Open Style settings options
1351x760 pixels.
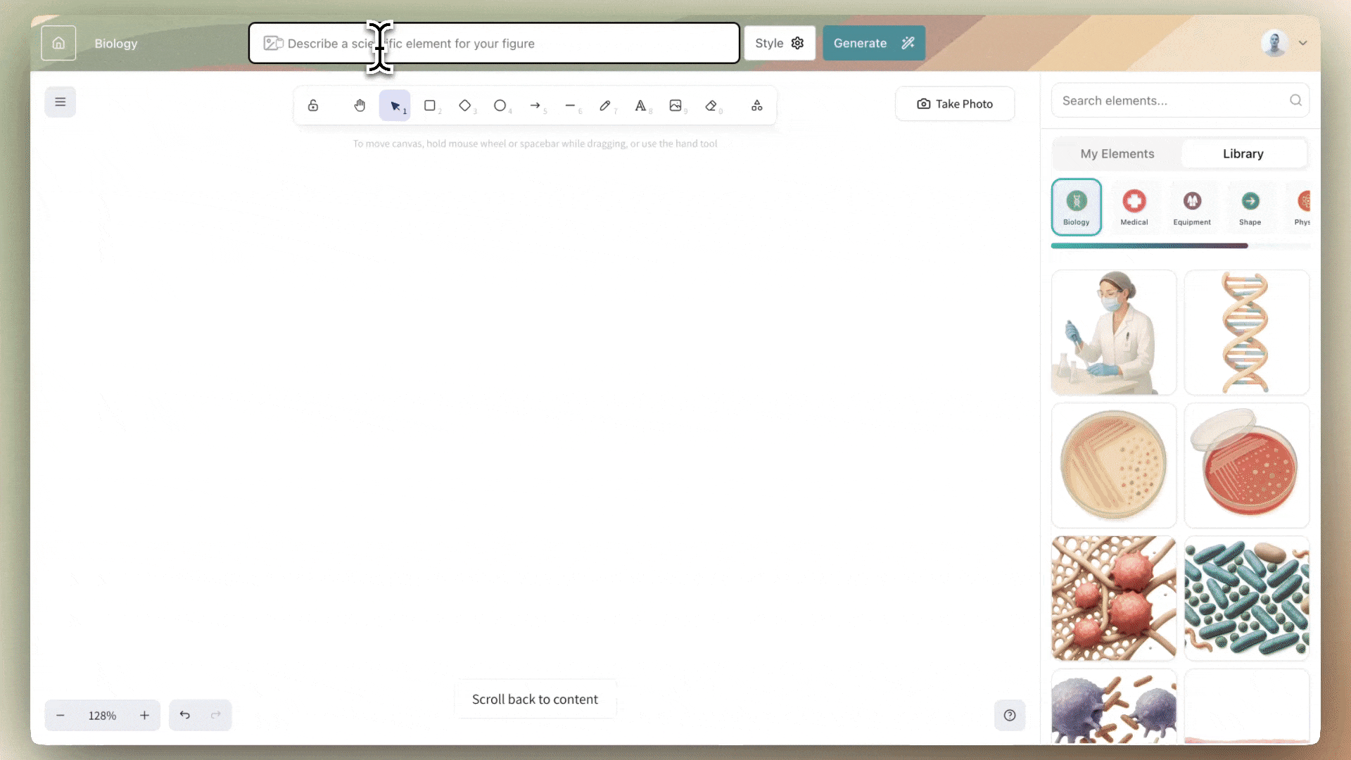[780, 43]
